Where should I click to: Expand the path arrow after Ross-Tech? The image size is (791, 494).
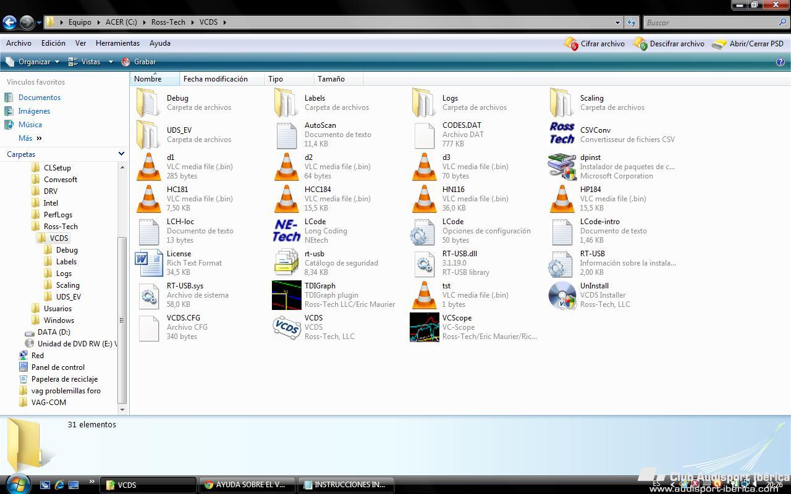192,22
